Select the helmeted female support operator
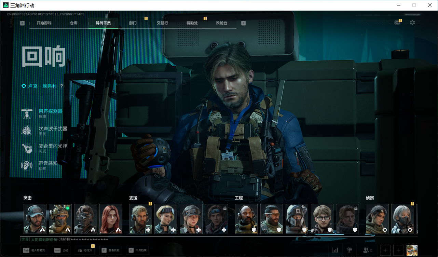This screenshot has height=257, width=438. (191, 219)
